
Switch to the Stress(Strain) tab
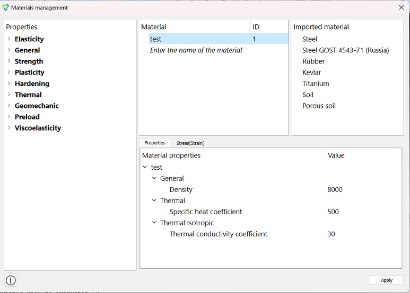[190, 143]
